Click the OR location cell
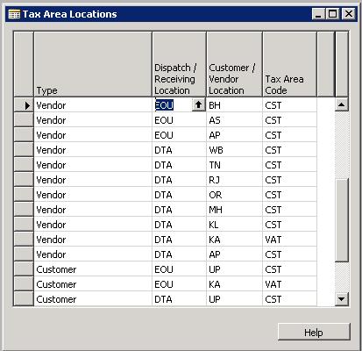The height and width of the screenshot is (351, 362). coord(234,195)
